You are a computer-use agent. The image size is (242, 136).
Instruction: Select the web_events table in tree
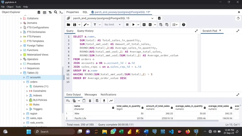pyautogui.click(x=37, y=123)
